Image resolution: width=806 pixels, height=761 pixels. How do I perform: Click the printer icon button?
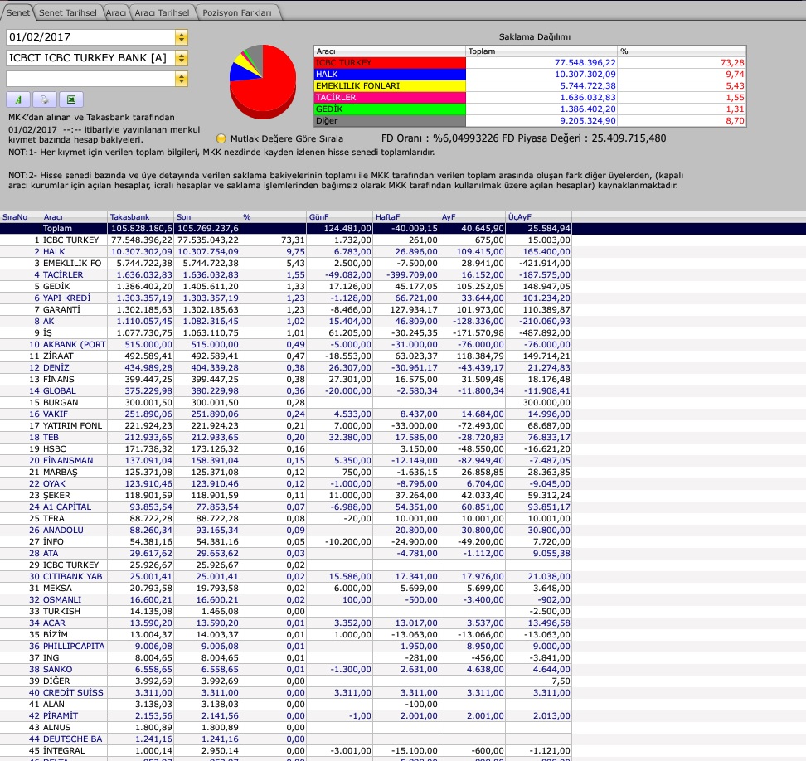tap(45, 99)
